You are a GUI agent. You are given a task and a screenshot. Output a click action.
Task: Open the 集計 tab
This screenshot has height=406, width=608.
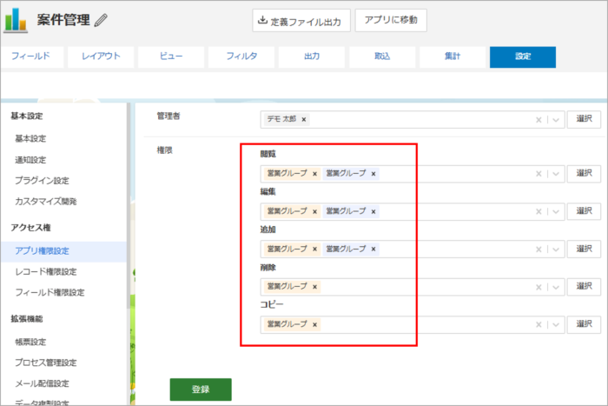tap(452, 57)
